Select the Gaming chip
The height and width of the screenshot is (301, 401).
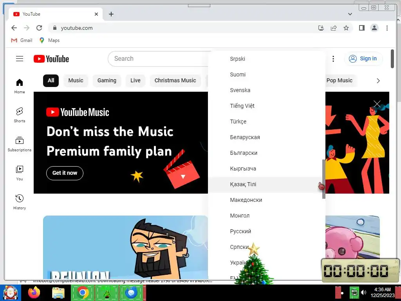[107, 81]
